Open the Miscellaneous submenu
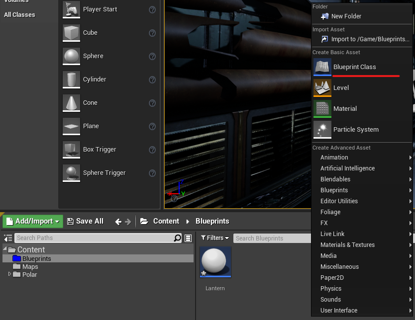 pos(362,267)
